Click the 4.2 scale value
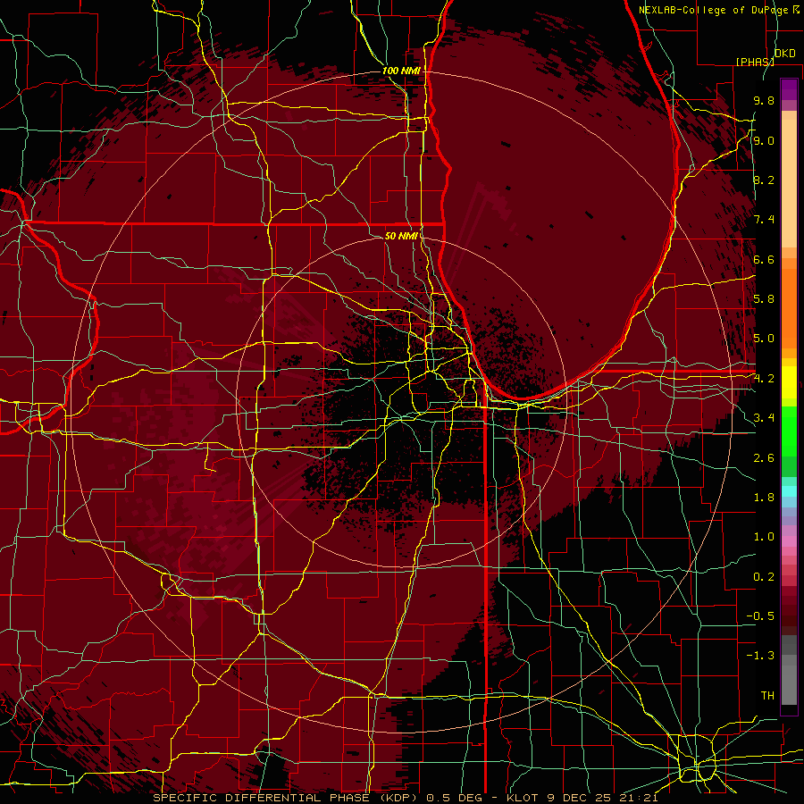This screenshot has width=804, height=804. (x=764, y=379)
